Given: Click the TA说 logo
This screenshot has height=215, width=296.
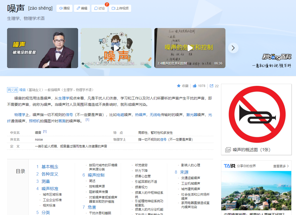Looking at the screenshot, I should (x=230, y=166).
